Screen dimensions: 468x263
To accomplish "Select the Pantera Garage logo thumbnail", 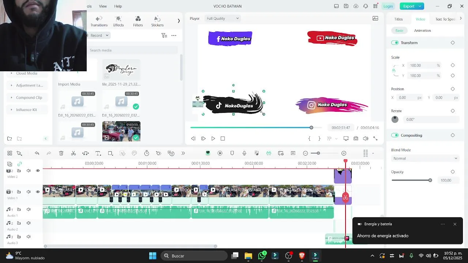I will tap(121, 70).
